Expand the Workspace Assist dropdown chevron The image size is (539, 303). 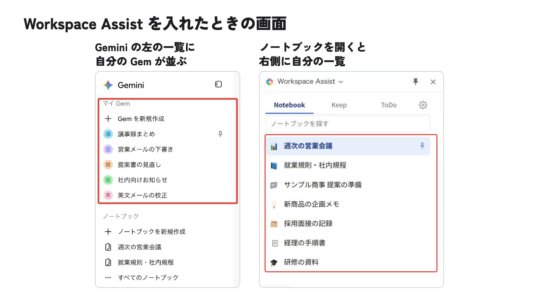click(x=341, y=82)
